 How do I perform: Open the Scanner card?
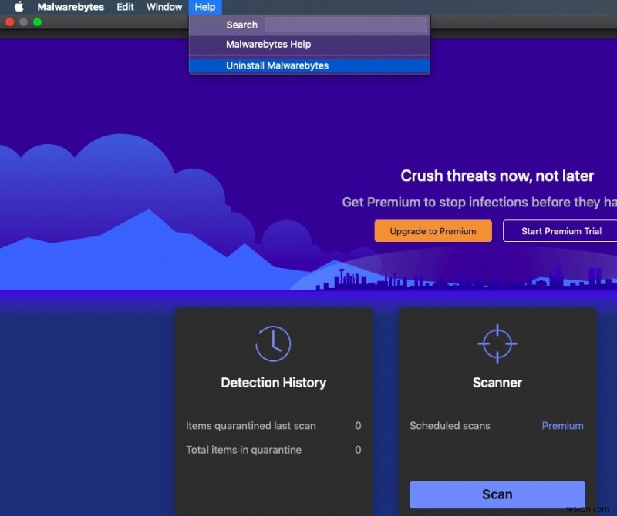point(497,383)
